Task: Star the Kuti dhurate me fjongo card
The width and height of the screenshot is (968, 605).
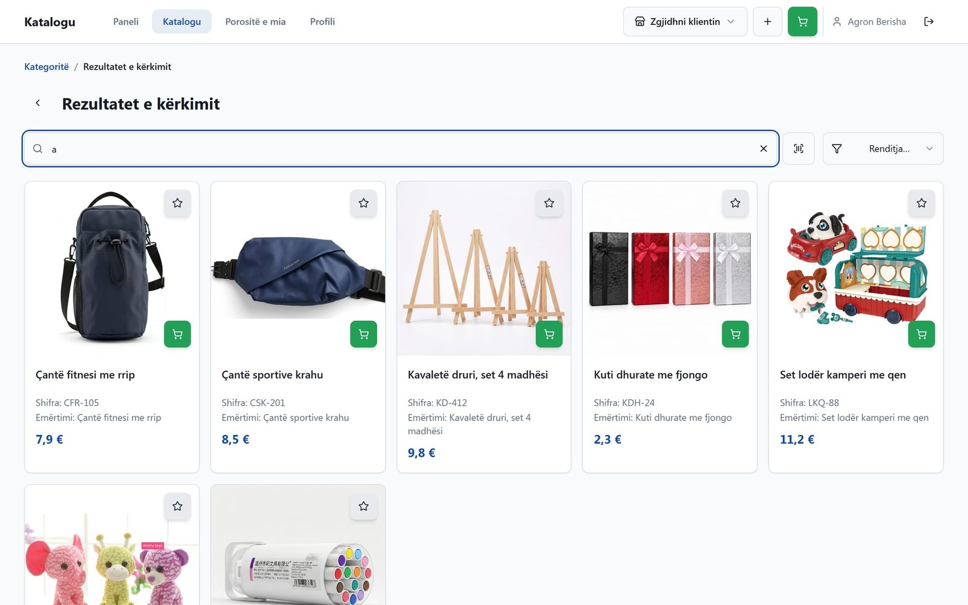Action: pyautogui.click(x=736, y=203)
